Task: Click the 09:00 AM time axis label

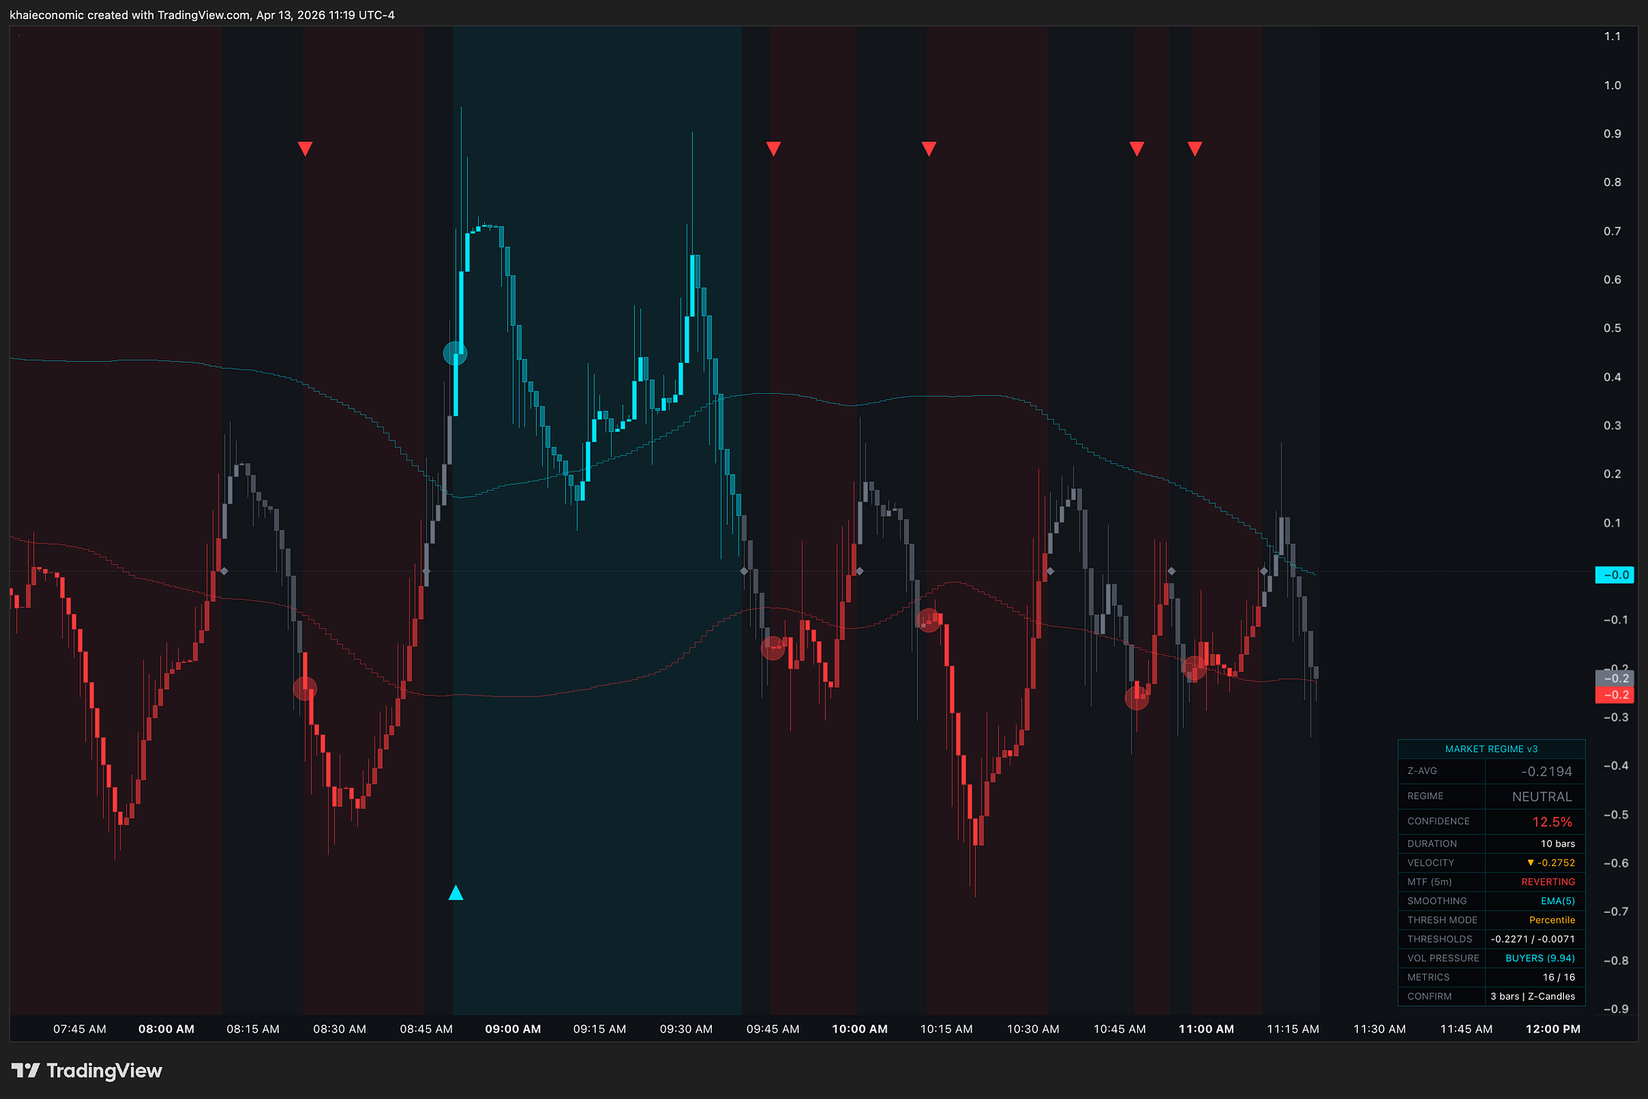Action: (513, 1029)
